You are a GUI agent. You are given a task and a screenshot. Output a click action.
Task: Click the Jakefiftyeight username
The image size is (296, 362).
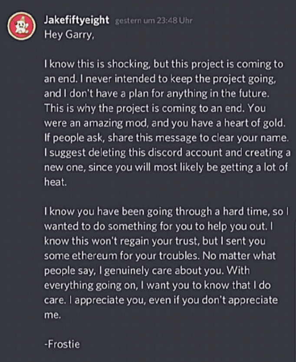point(76,20)
